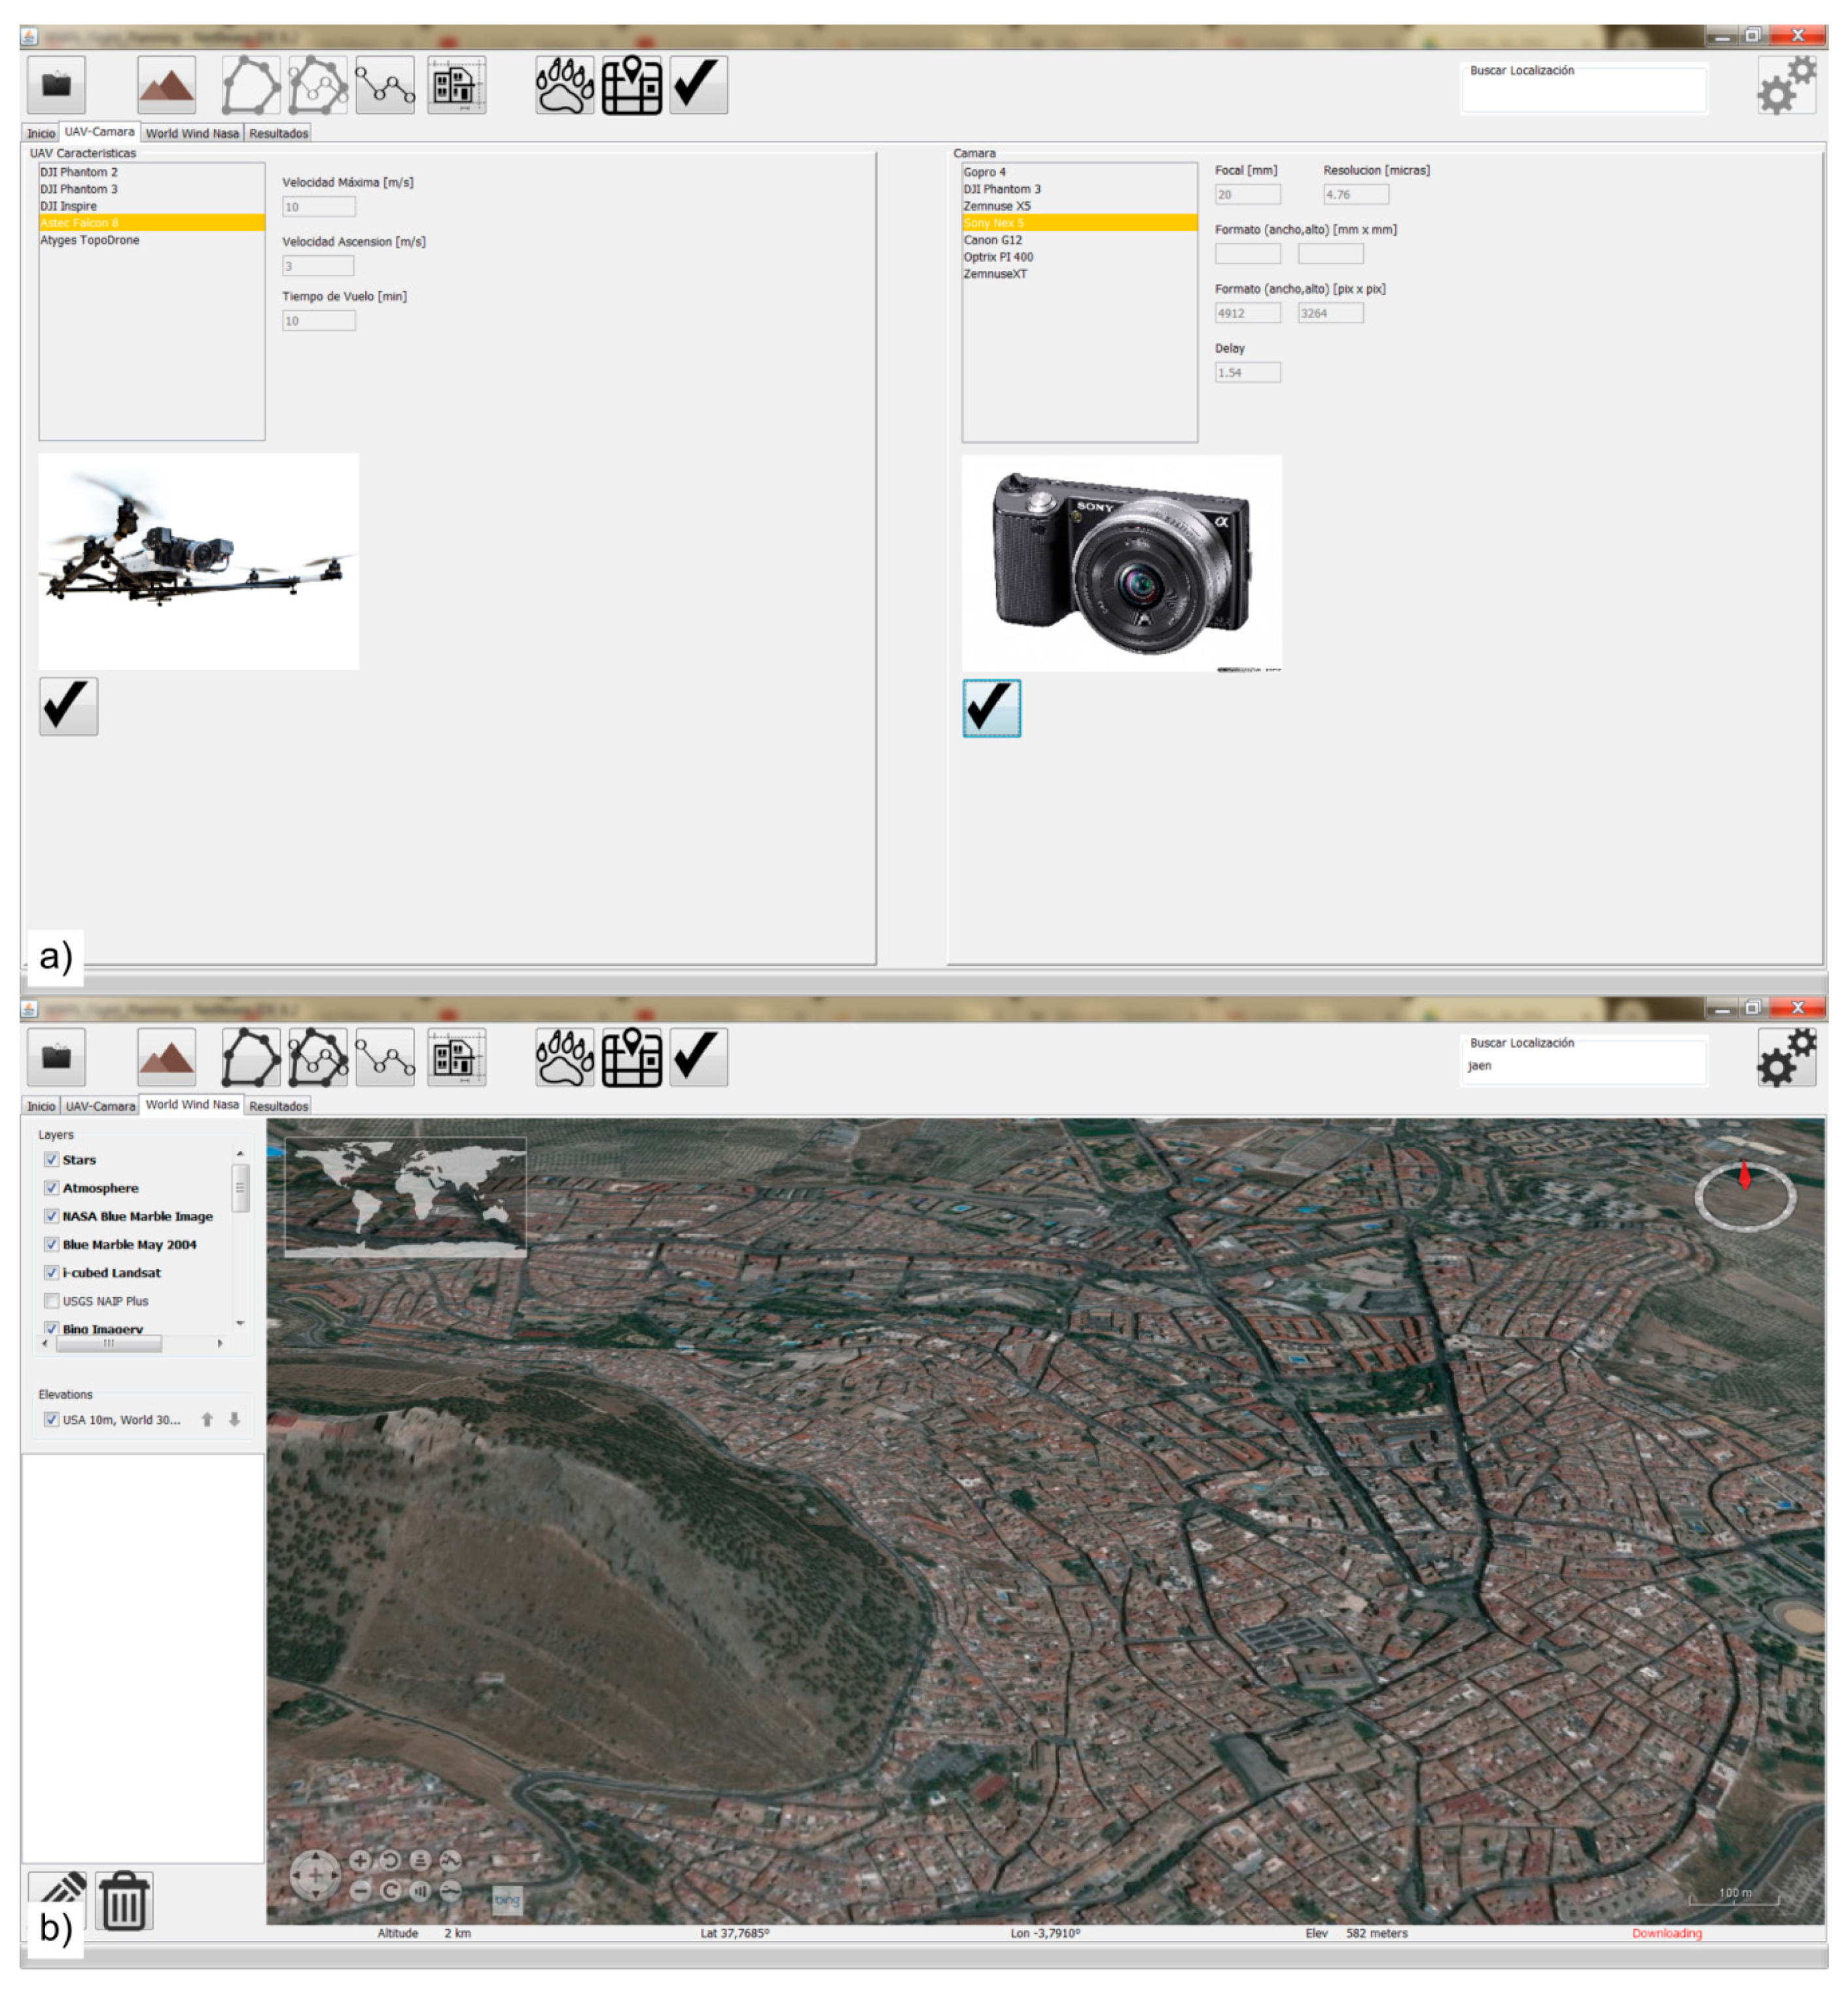The height and width of the screenshot is (1990, 1848).
Task: Open the World Wind Nasa tab in upper window
Action: [x=192, y=133]
